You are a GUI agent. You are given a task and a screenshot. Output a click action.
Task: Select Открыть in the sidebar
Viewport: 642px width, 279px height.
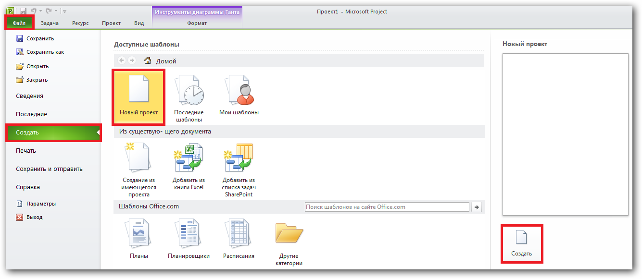pos(32,66)
